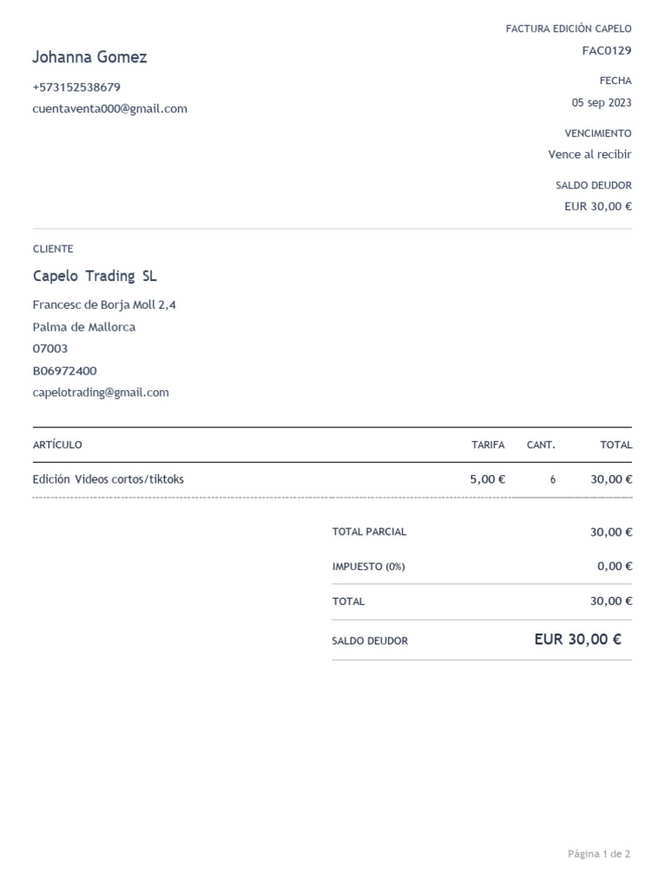Click the Edición Videos cortos/tiktoks item

coord(108,479)
